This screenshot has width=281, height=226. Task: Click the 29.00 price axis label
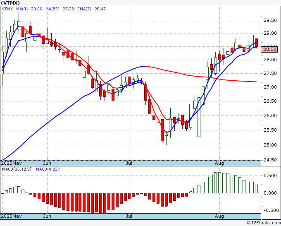(x=270, y=34)
